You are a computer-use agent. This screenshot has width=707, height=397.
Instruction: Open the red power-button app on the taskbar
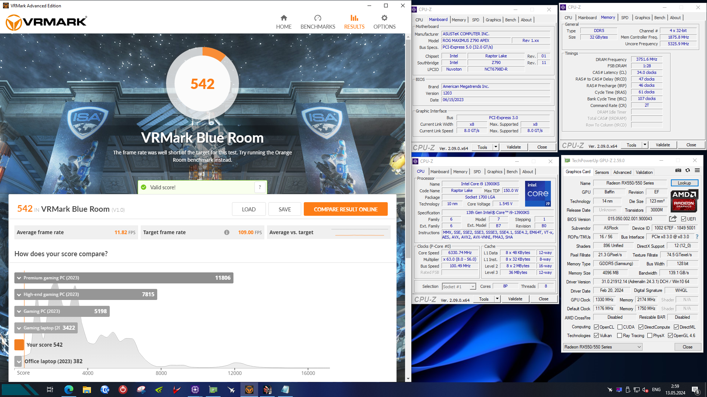click(123, 390)
